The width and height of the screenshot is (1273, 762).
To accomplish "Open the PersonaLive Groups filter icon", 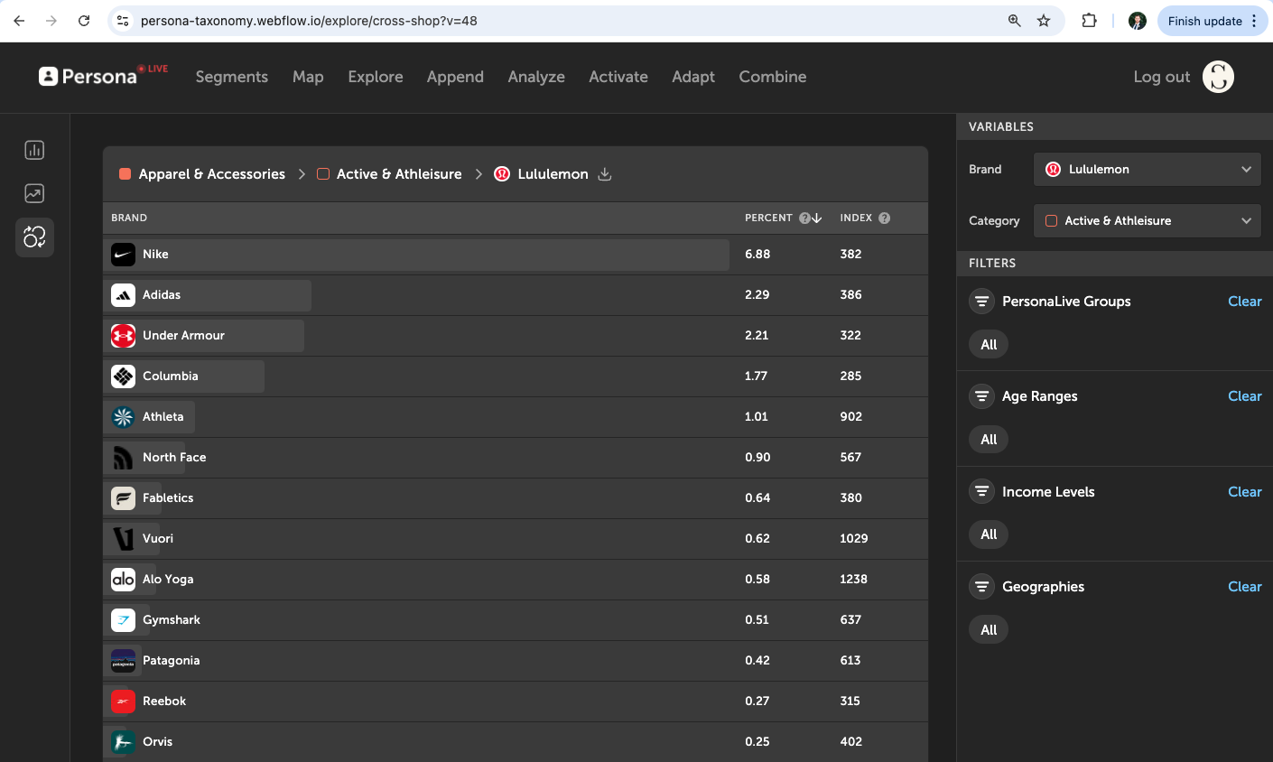I will tap(981, 302).
